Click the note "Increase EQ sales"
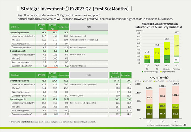This screenshot has width=191, height=132. coord(77,96)
